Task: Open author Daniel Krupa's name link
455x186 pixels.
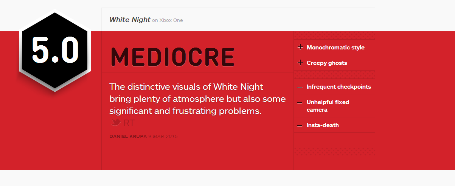Action: coord(128,136)
